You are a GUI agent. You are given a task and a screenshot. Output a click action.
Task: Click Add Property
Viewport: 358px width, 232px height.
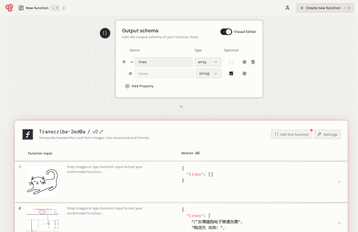click(x=139, y=86)
